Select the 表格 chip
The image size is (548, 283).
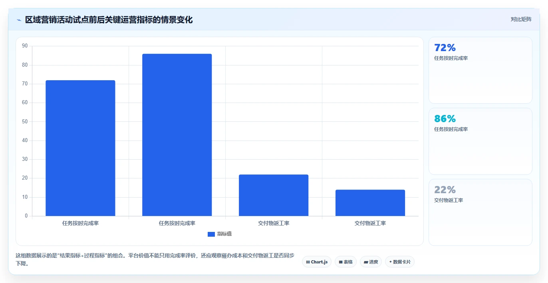coord(345,262)
